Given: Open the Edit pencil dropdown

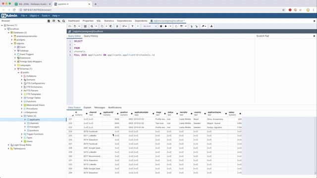Looking at the screenshot, I should (x=124, y=26).
